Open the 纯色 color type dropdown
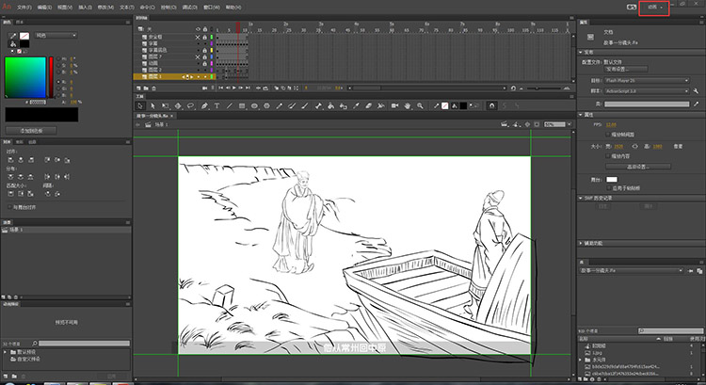This screenshot has width=706, height=385. pos(56,35)
